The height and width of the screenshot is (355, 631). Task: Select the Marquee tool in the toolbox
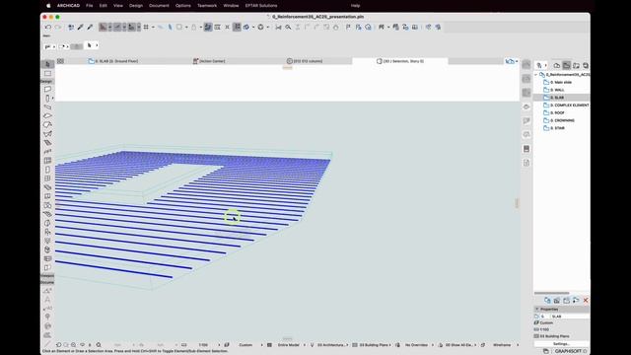pos(47,73)
